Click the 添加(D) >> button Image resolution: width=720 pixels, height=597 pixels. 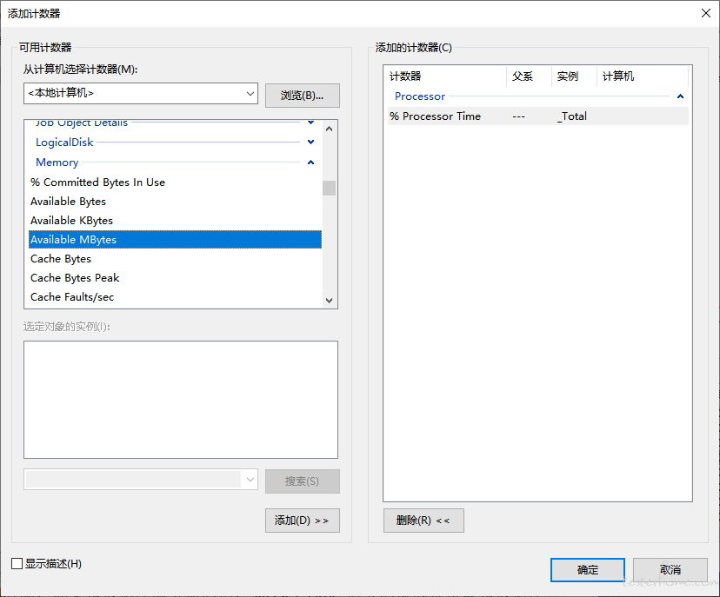point(302,521)
